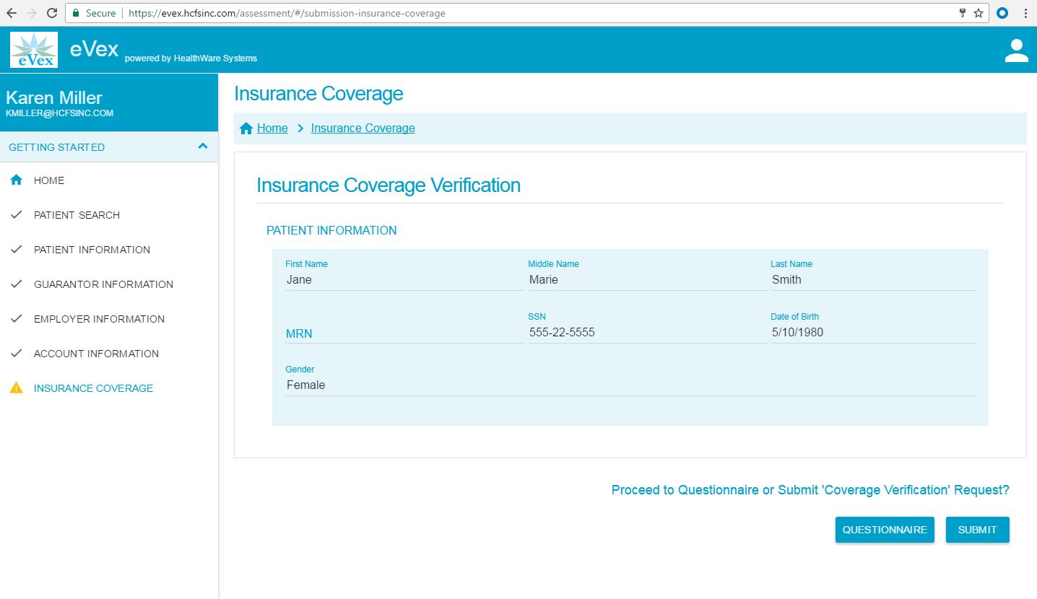Bookmark this page with star icon
The image size is (1037, 599).
tap(979, 13)
